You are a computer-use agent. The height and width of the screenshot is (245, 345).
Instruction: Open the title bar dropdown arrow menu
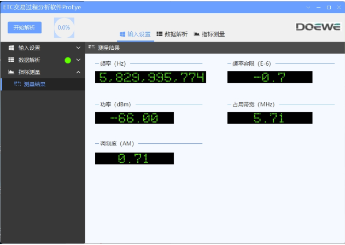click(x=308, y=7)
